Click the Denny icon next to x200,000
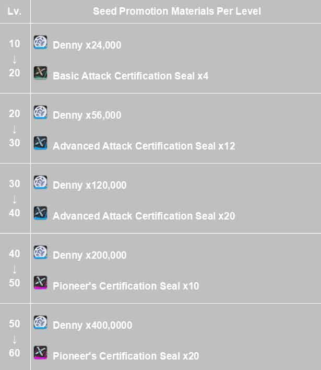321x370 pixels. point(41,252)
